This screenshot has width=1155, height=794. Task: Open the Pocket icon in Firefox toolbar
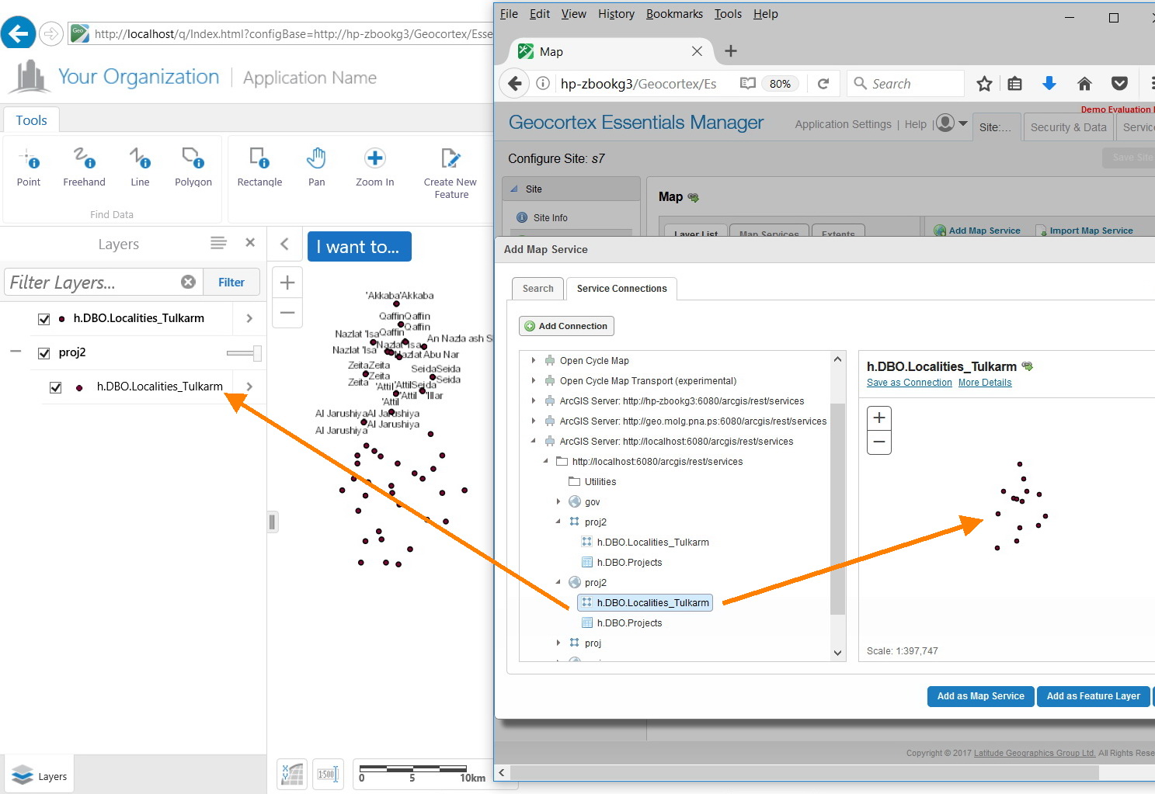coord(1119,84)
